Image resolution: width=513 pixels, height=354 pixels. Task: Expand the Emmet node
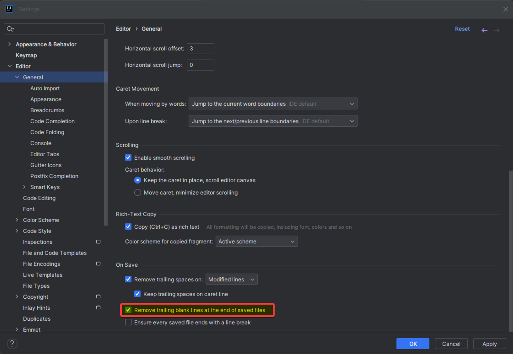[17, 329]
